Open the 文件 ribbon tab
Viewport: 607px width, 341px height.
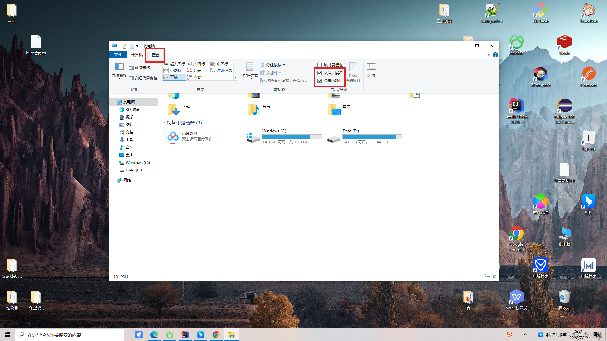tap(118, 55)
